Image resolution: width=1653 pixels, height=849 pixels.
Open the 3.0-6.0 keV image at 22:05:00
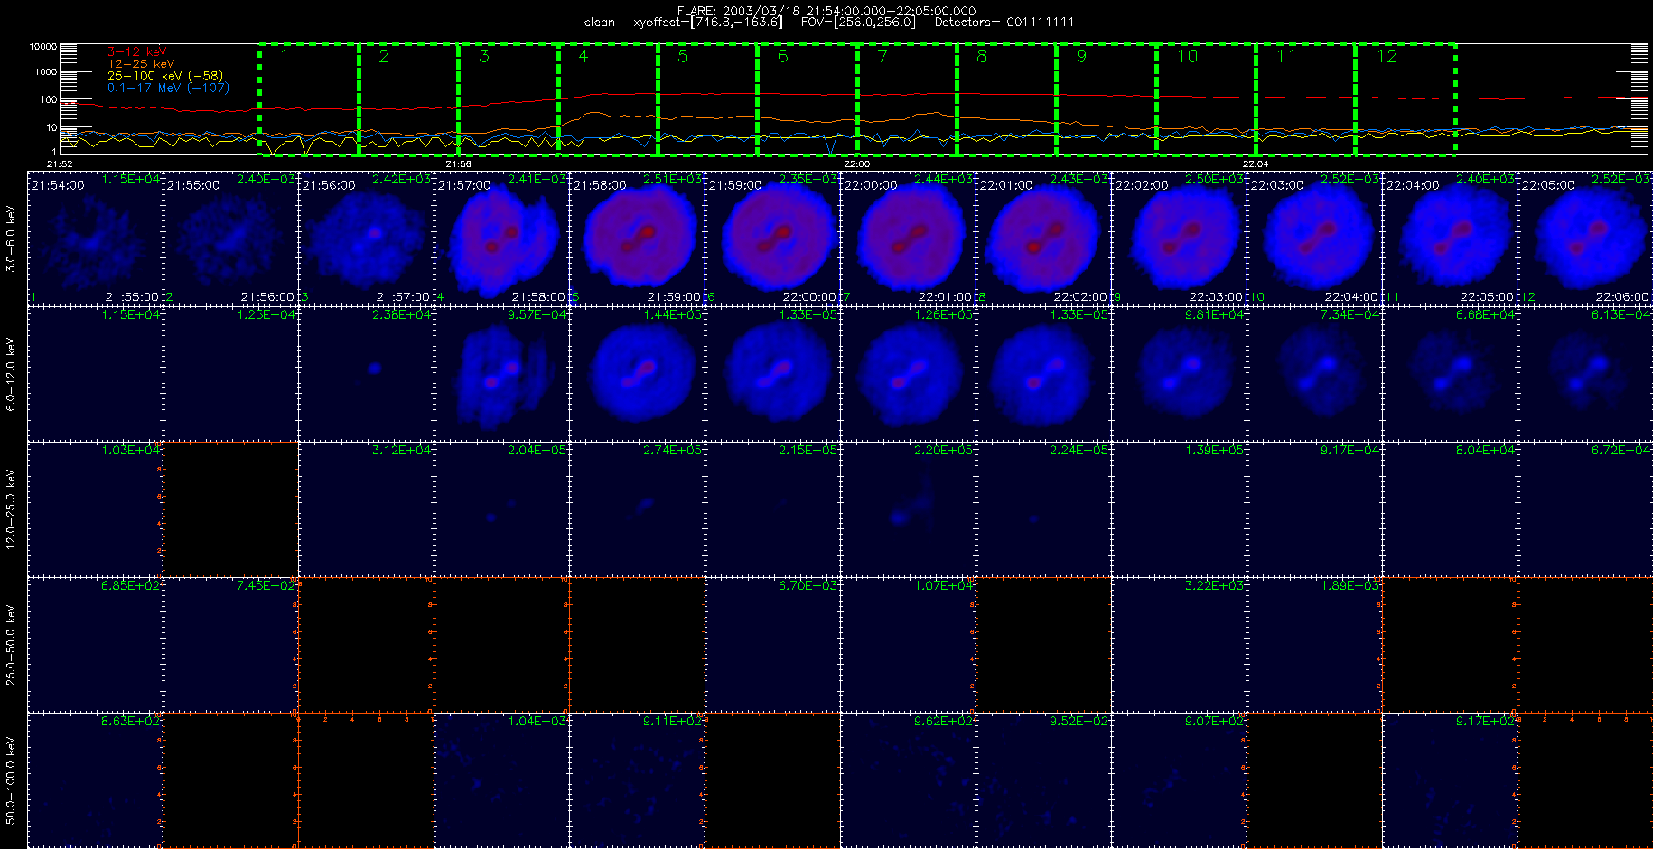point(1585,238)
